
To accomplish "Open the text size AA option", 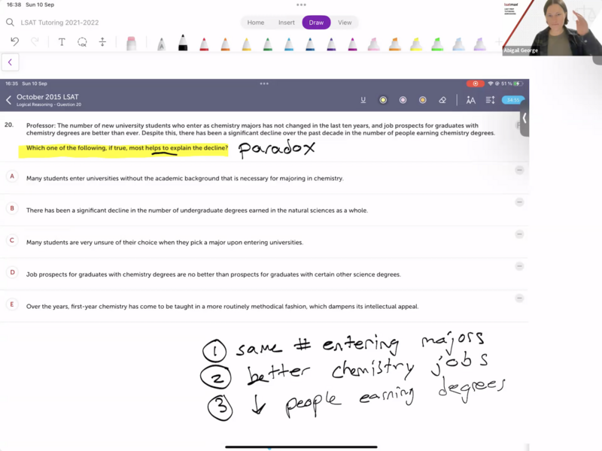I will pyautogui.click(x=470, y=100).
